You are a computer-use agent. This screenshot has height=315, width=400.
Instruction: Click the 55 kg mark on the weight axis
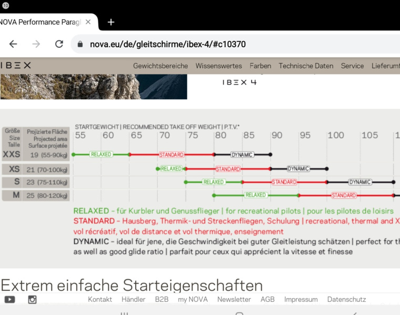[80, 135]
